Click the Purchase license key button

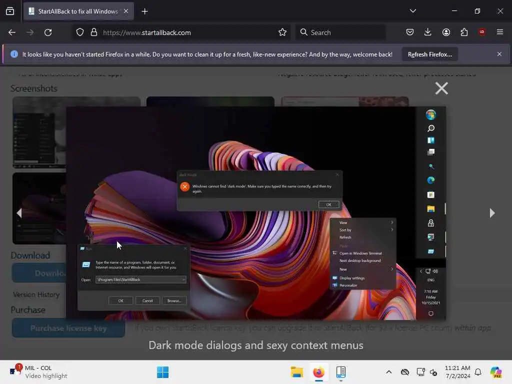point(68,328)
